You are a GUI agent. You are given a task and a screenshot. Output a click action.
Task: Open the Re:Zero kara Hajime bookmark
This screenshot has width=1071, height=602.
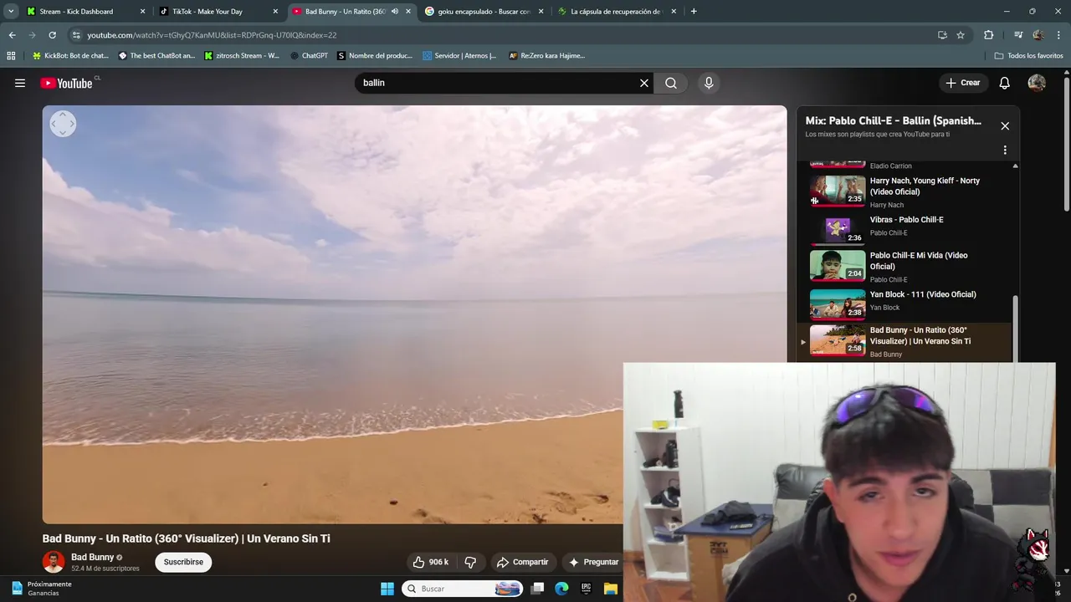click(x=546, y=56)
